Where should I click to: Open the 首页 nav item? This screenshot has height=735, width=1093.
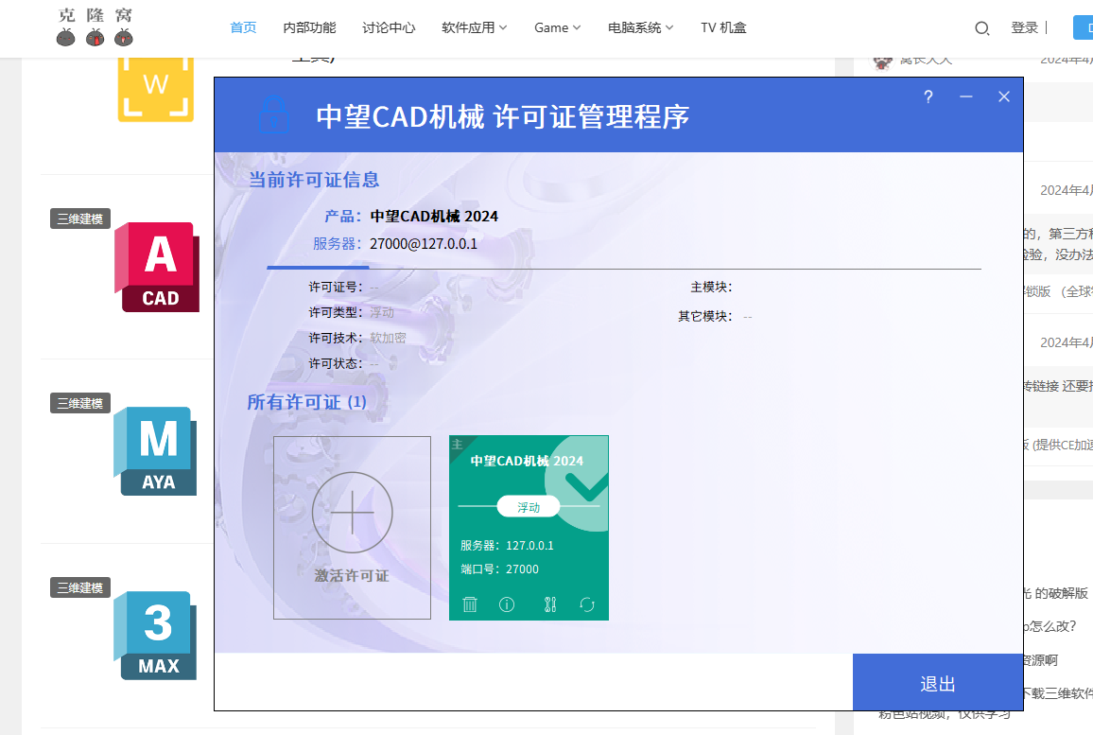point(243,27)
